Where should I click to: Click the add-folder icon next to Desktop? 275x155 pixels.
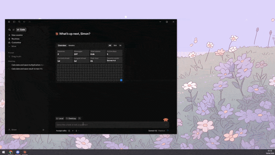click(79, 118)
